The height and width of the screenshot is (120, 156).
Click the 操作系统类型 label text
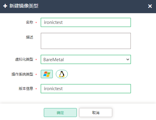point(22,74)
